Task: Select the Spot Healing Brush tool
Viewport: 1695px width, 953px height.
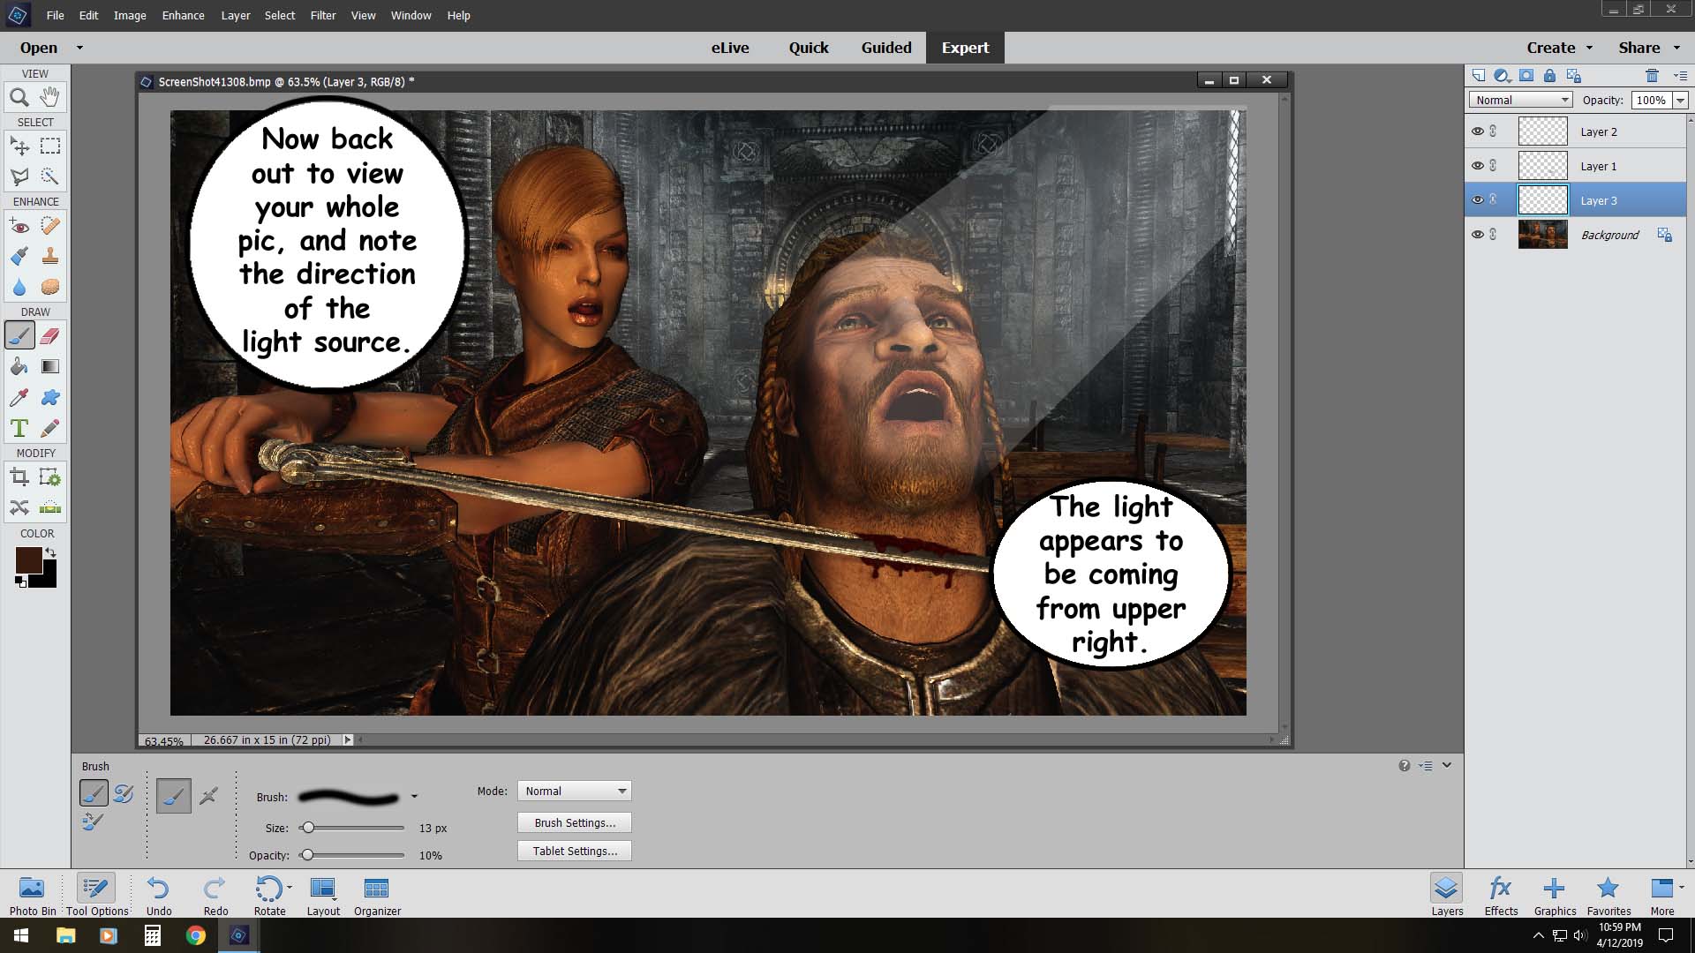Action: (x=50, y=226)
